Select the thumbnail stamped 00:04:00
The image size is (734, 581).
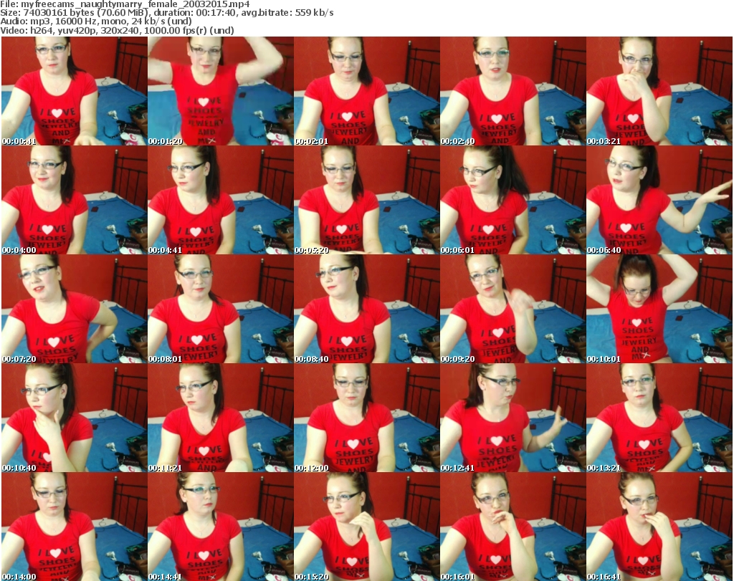pos(75,200)
